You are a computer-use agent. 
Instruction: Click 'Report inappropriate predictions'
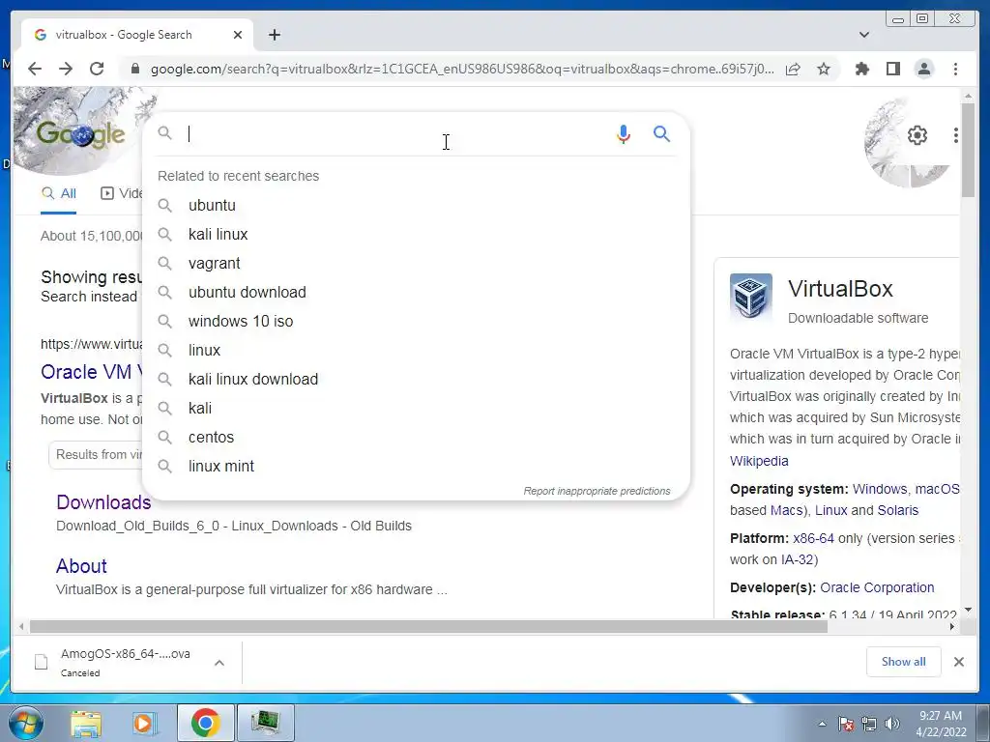coord(597,491)
